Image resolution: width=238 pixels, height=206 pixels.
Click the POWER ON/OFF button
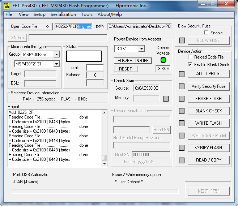(x=133, y=61)
